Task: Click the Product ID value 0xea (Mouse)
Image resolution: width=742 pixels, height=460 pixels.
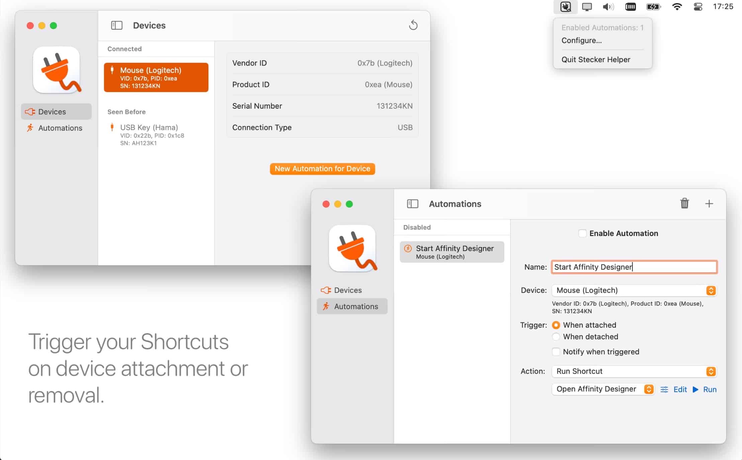Action: [388, 85]
